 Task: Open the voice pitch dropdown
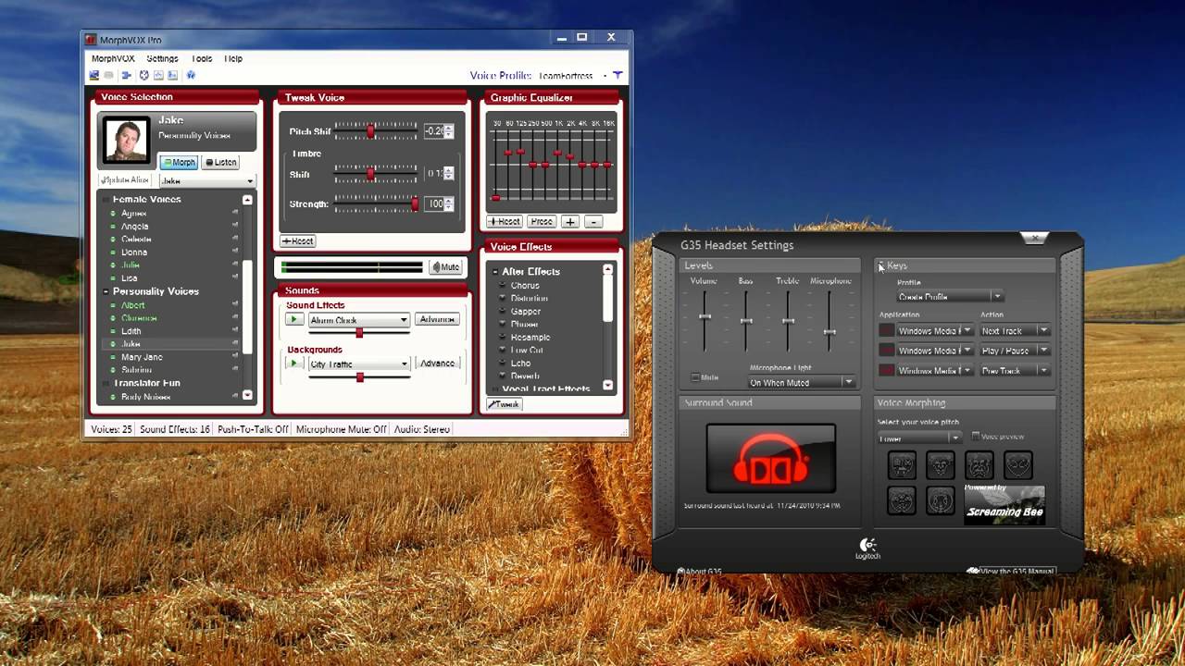coord(919,438)
